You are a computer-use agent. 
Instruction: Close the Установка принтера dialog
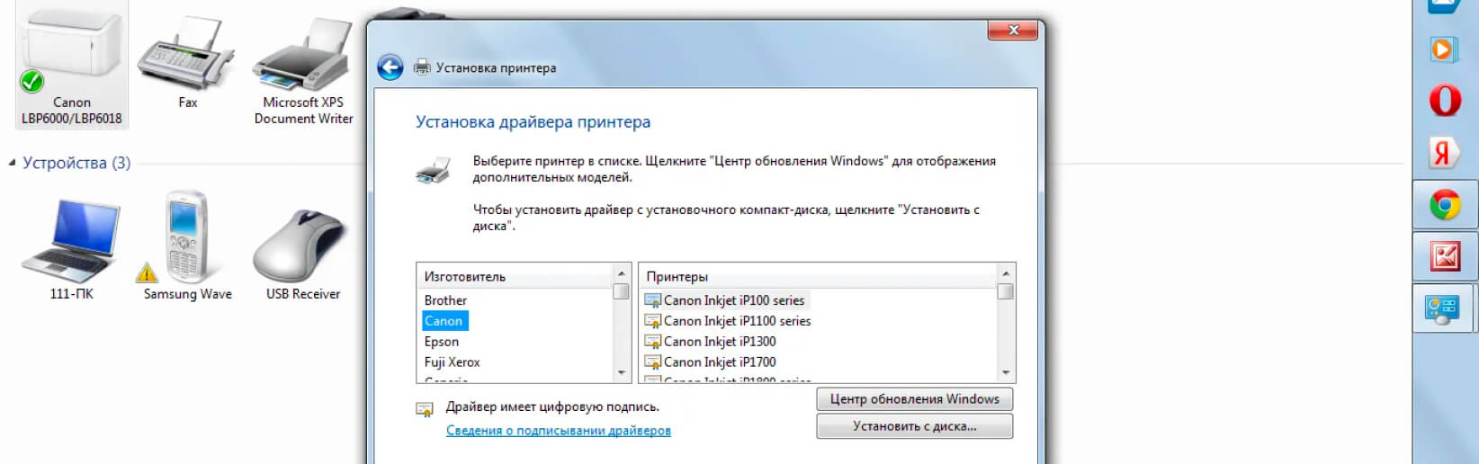[1013, 30]
